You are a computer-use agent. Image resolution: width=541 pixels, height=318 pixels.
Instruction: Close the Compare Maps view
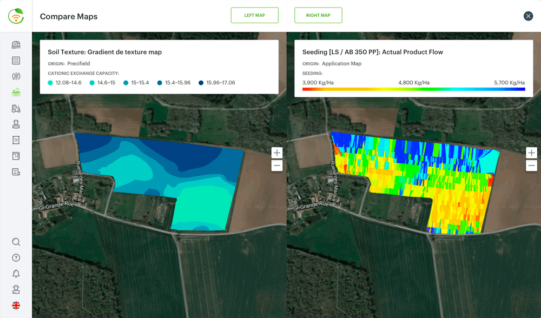click(528, 16)
